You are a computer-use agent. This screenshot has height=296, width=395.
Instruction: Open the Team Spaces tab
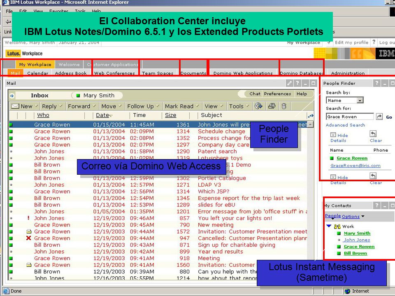point(158,73)
